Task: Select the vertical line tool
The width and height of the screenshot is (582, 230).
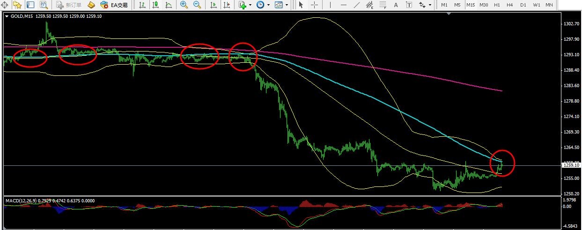Action: coord(330,5)
